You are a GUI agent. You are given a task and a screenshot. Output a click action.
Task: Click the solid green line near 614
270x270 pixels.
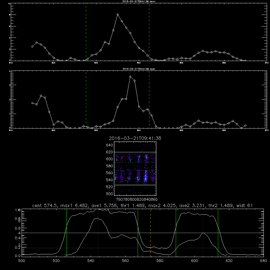coord(218,233)
